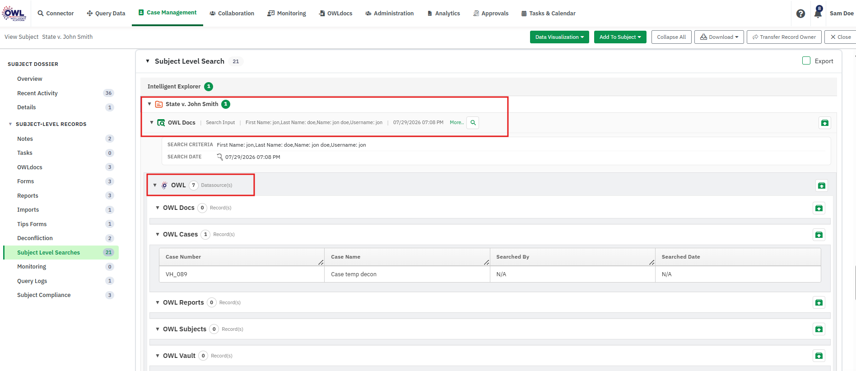Click green archive icon for OWL Subjects

click(x=819, y=329)
